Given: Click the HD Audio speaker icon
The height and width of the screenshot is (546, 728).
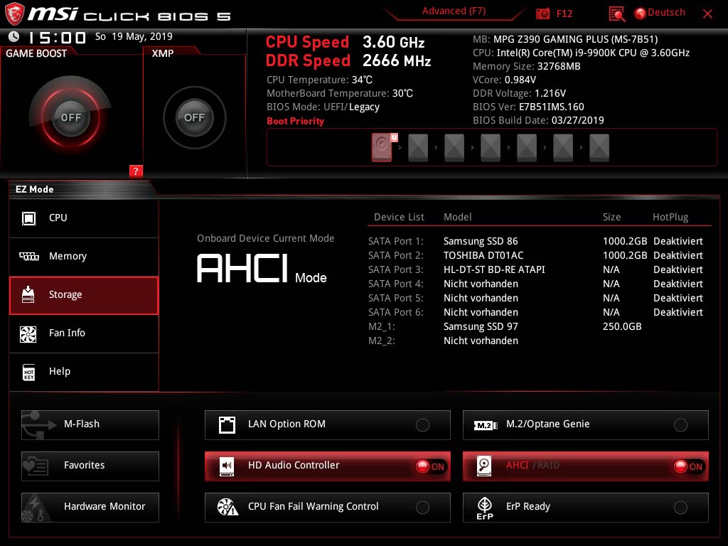Looking at the screenshot, I should coord(227,466).
